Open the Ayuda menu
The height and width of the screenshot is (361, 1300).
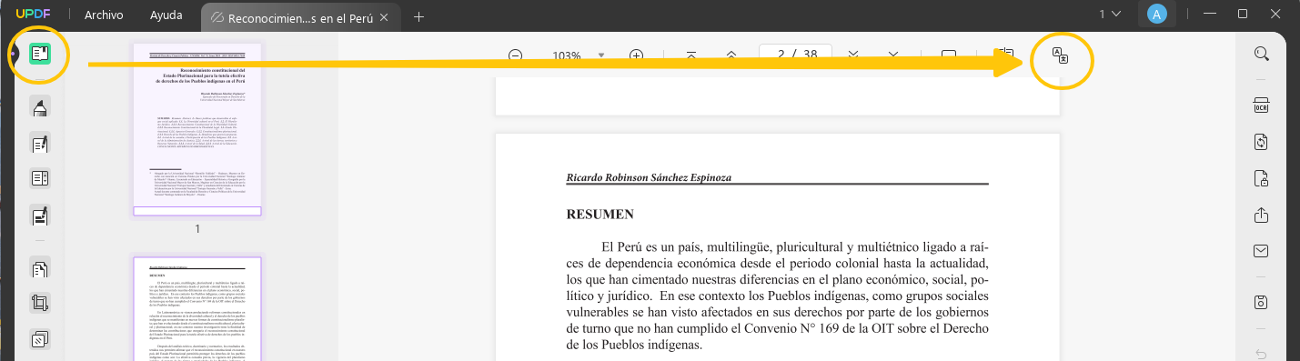click(x=166, y=15)
